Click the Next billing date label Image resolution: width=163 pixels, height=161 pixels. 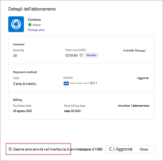(75, 106)
